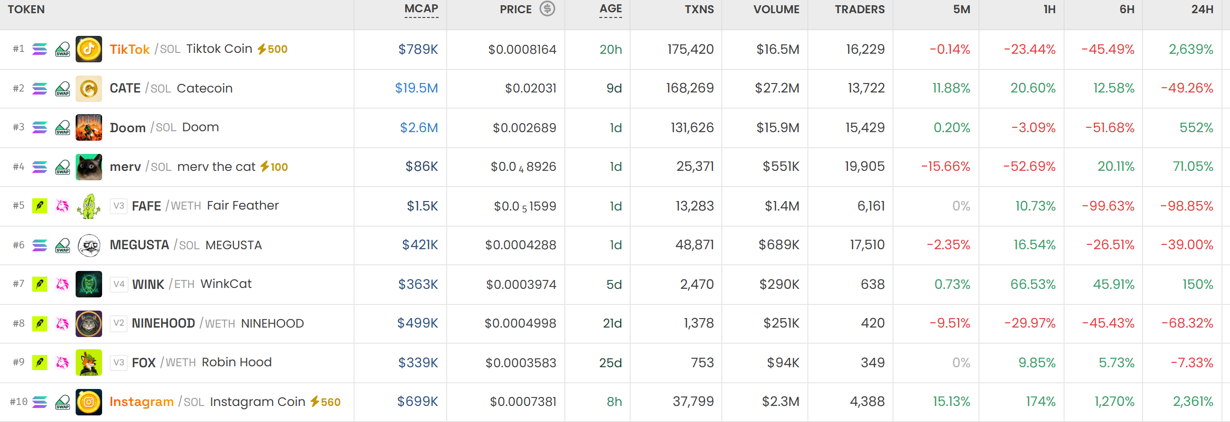Click the pink unicorn Uniswap icon in NINEHOOD row
This screenshot has height=422, width=1230.
[62, 323]
